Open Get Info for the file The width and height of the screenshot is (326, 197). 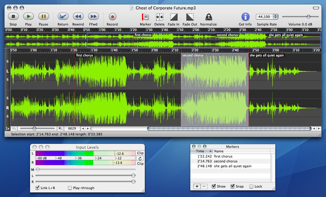pos(245,17)
